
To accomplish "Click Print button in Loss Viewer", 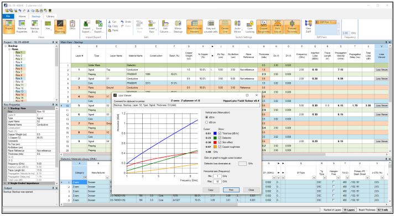I will click(231, 190).
